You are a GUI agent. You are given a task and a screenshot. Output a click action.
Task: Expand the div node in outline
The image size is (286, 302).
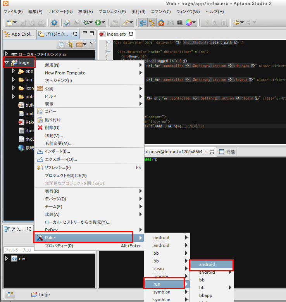click(6, 258)
